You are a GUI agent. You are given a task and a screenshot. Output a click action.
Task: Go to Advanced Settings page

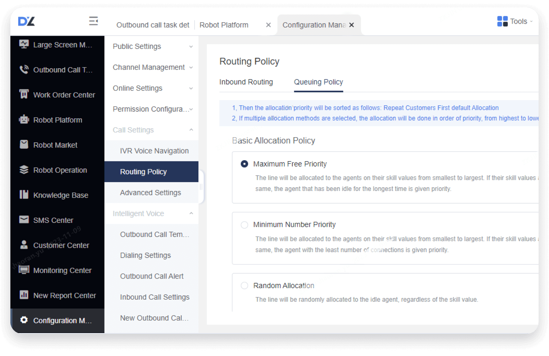[150, 192]
